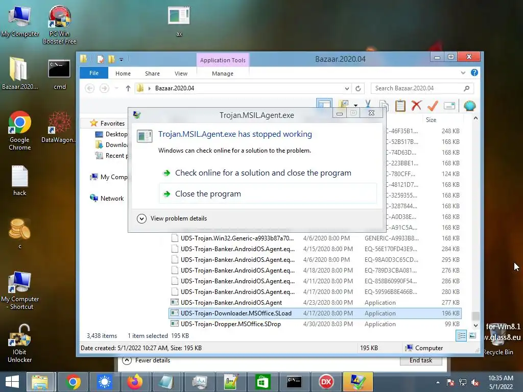523x392 pixels.
Task: Click the Up arrow navigation button
Action: [x=128, y=88]
